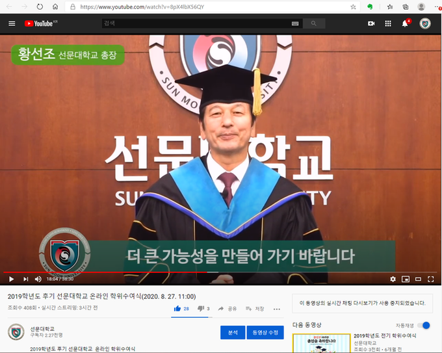The image size is (442, 353).
Task: Open the on-screen keyboard icon in search box
Action: pyautogui.click(x=295, y=23)
